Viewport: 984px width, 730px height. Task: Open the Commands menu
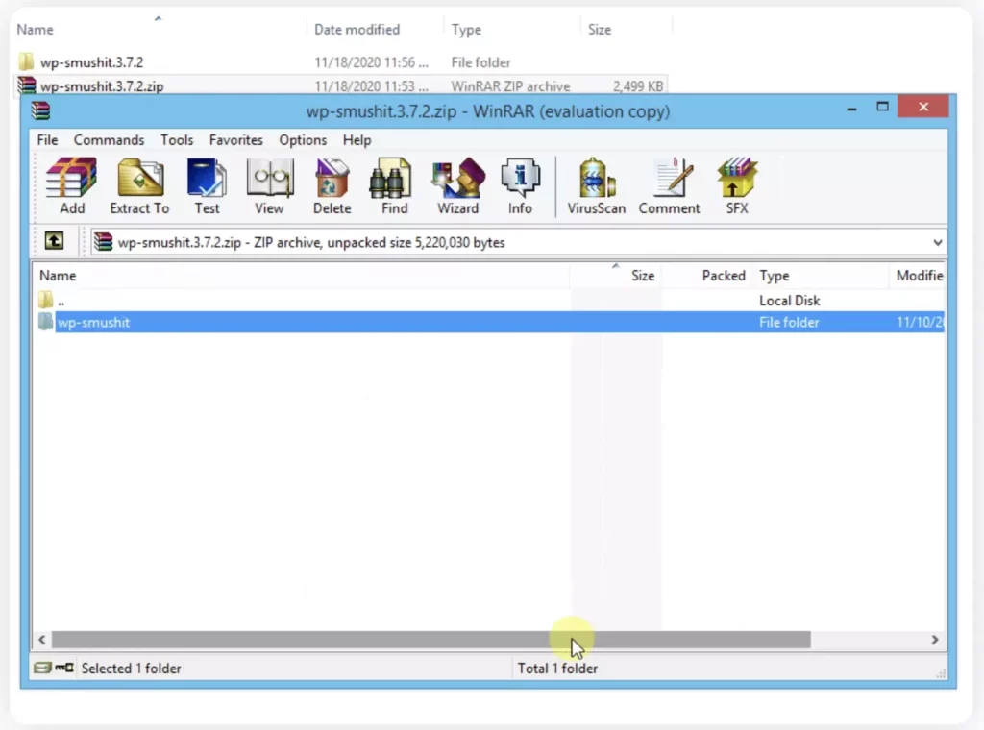point(109,139)
